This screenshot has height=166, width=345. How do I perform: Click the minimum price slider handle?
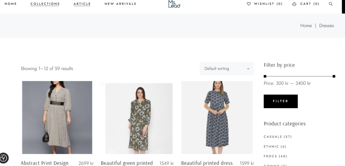[265, 76]
